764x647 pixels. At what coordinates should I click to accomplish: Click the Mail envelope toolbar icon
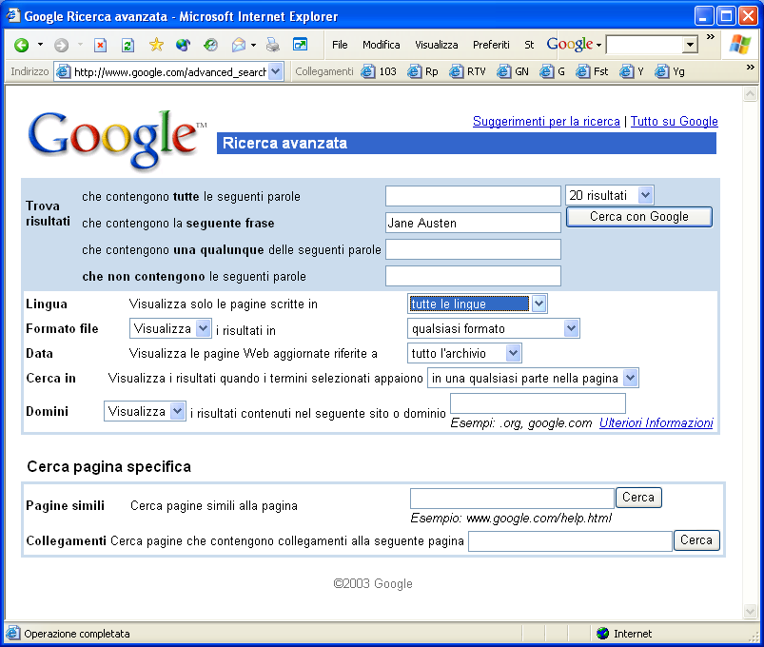239,45
